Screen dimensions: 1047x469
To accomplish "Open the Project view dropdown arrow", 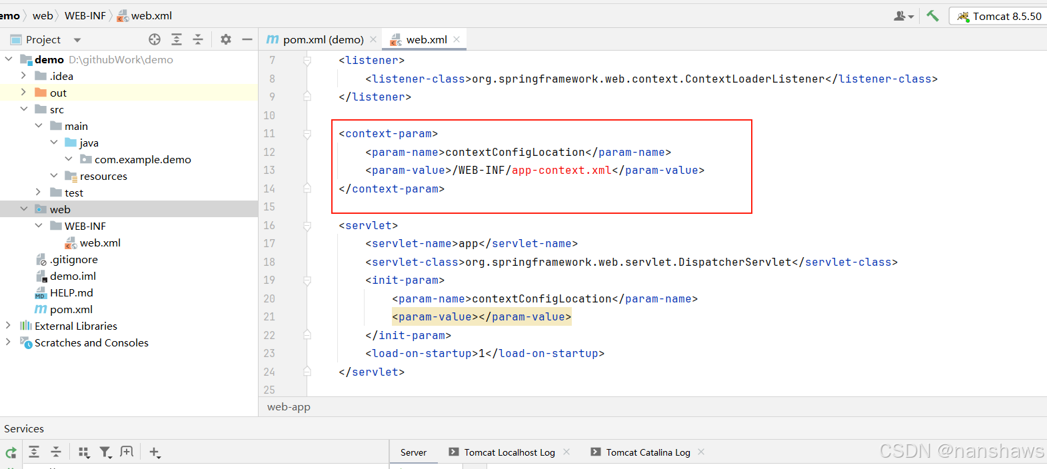I will point(77,40).
